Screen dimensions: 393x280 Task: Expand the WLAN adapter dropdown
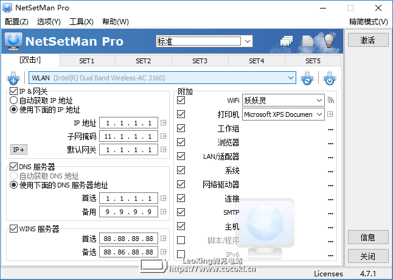tap(290, 78)
